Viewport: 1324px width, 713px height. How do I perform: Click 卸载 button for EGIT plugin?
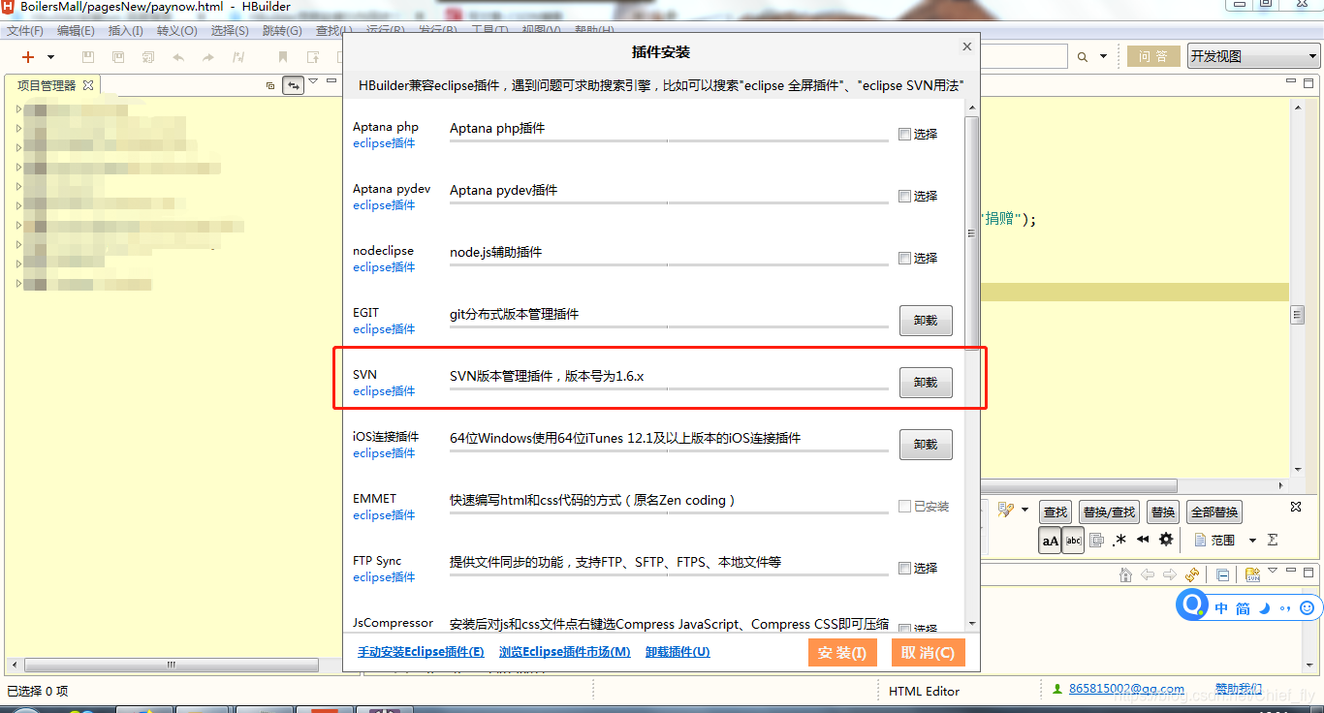point(926,321)
